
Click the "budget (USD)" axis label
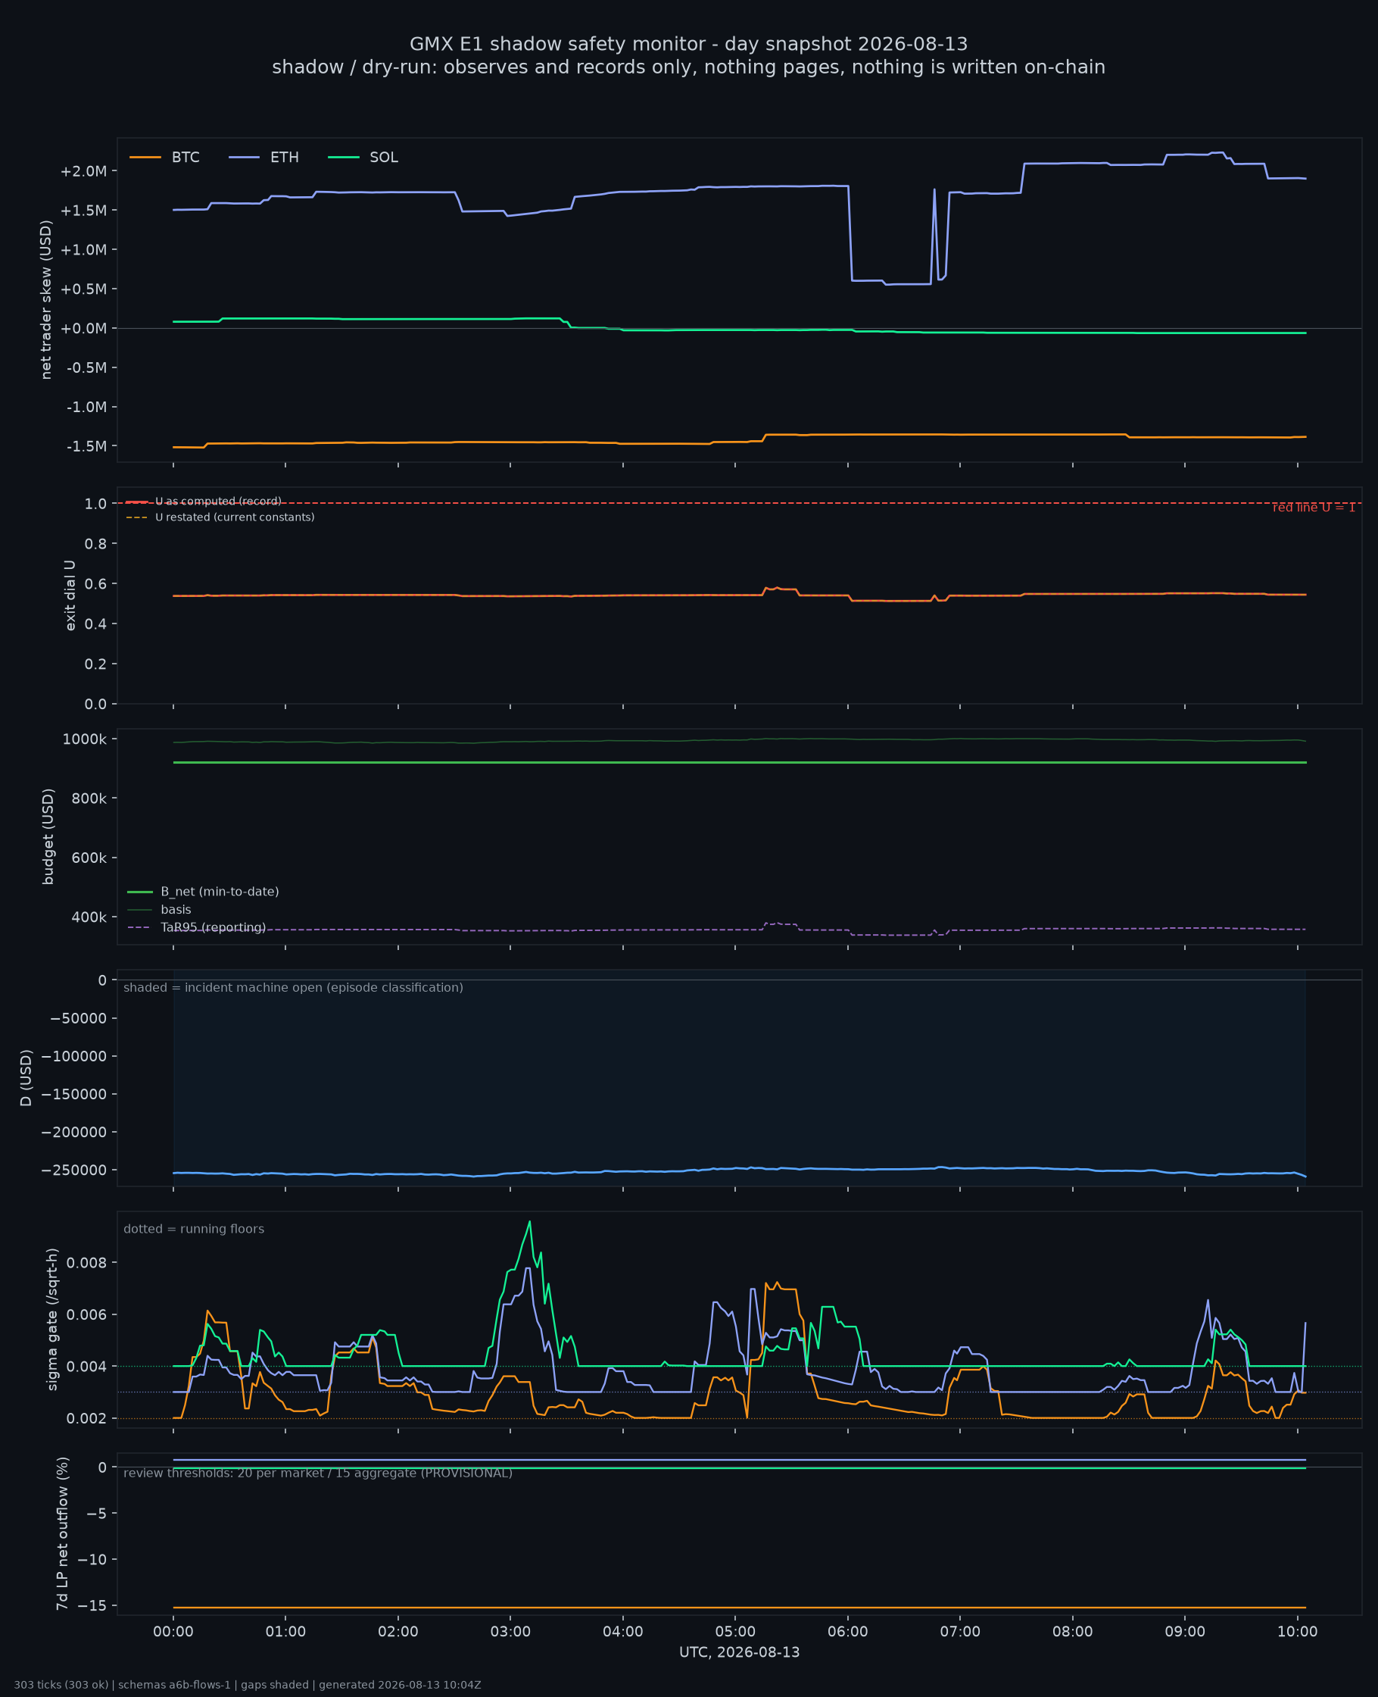point(48,836)
